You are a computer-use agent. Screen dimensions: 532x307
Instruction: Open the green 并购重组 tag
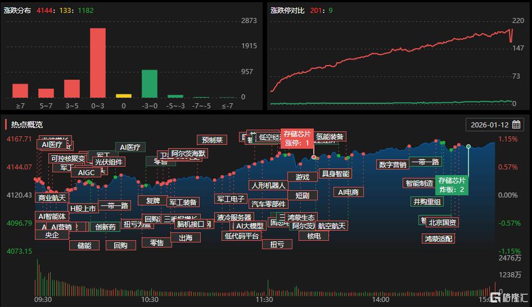427,201
